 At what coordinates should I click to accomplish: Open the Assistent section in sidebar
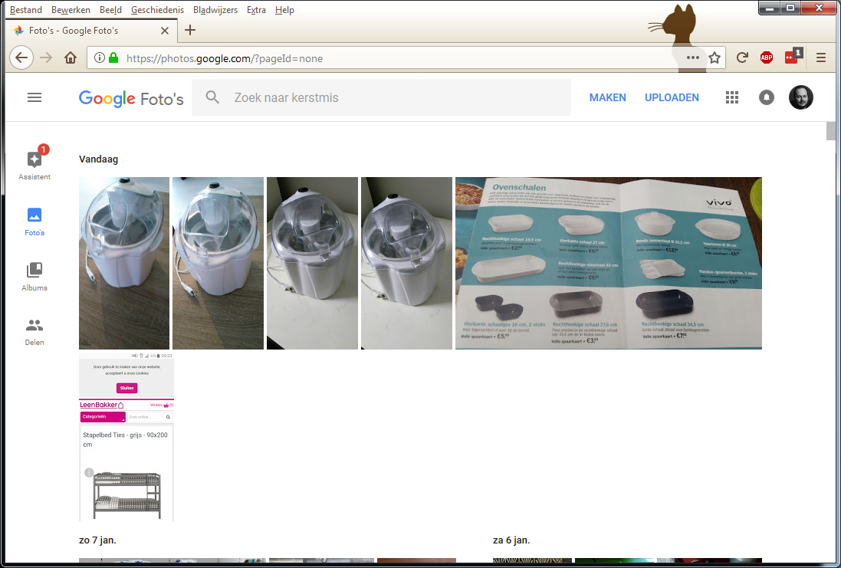point(34,164)
